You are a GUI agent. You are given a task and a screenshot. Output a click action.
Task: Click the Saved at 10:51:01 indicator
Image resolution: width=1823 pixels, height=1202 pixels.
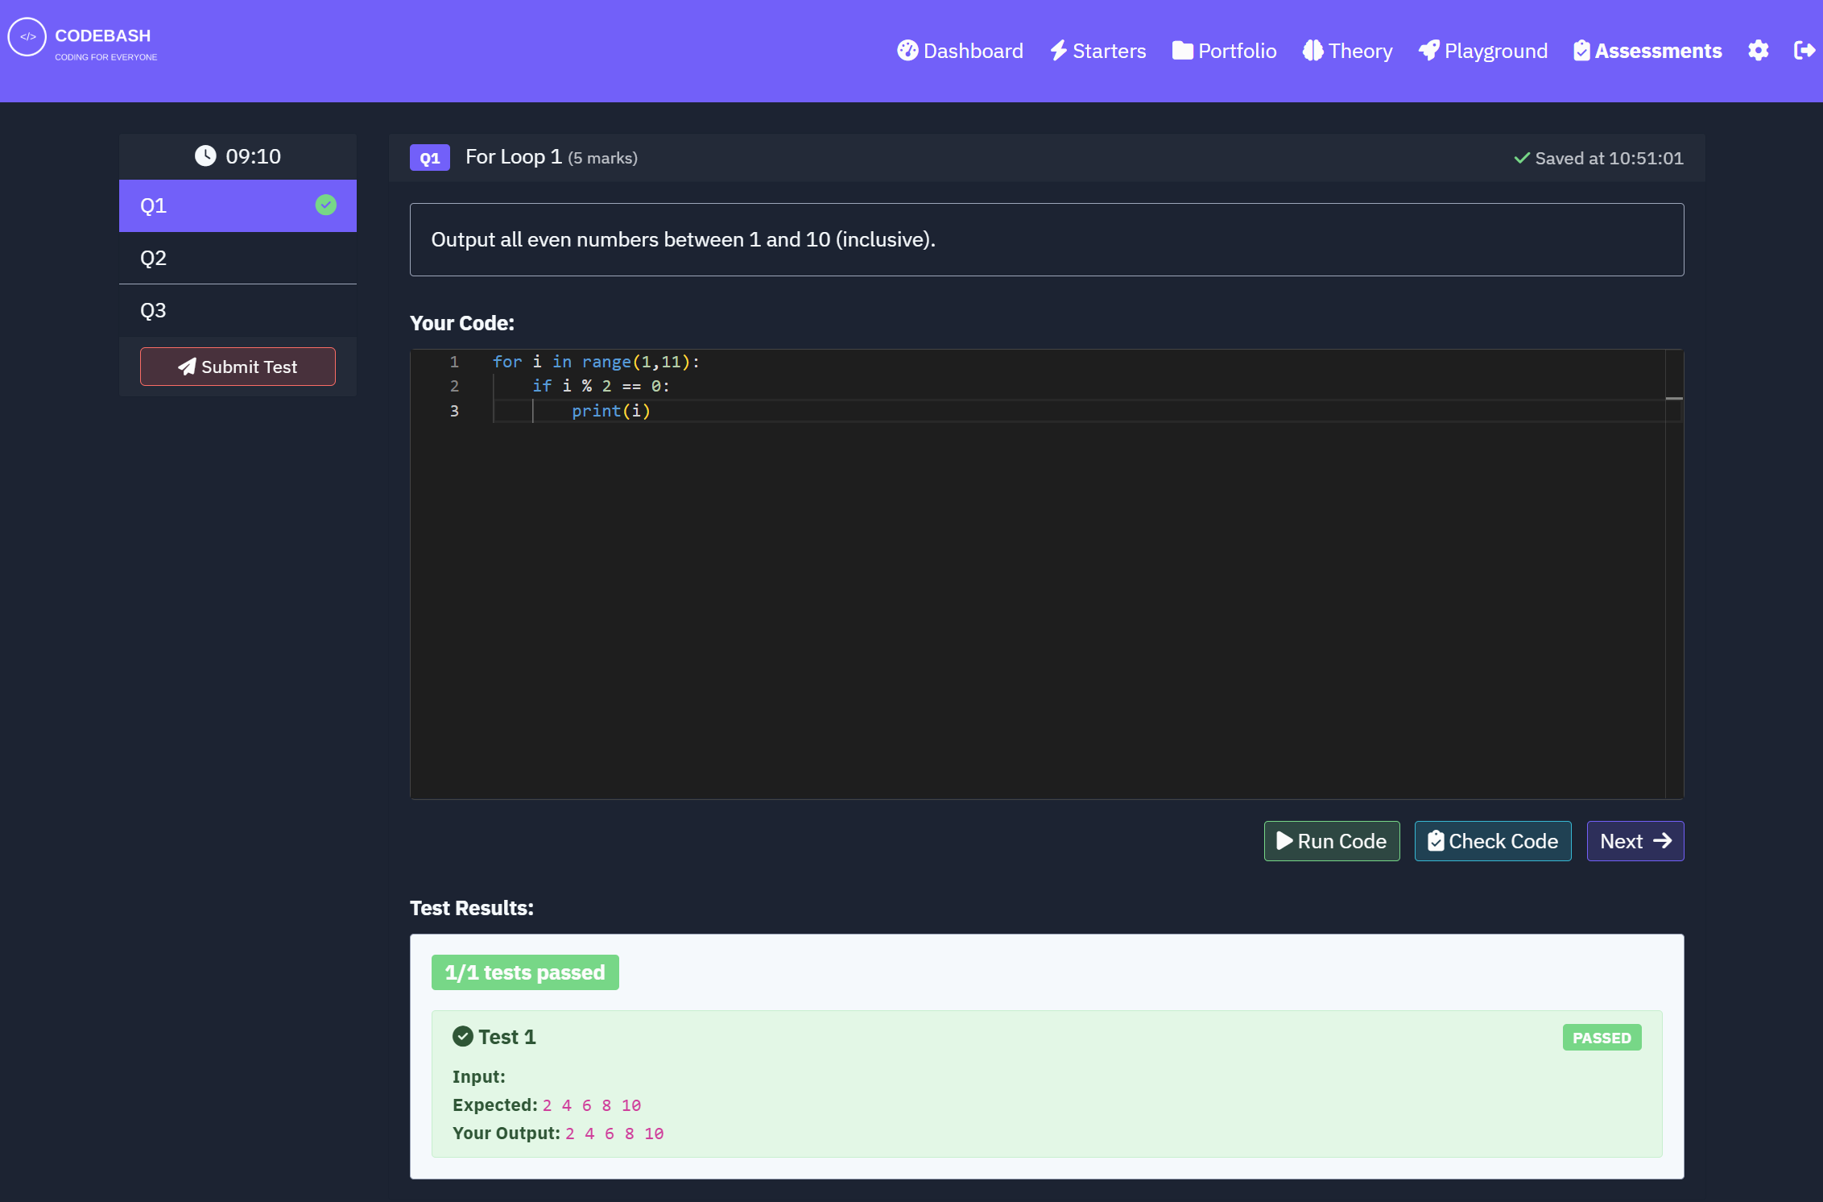tap(1598, 158)
